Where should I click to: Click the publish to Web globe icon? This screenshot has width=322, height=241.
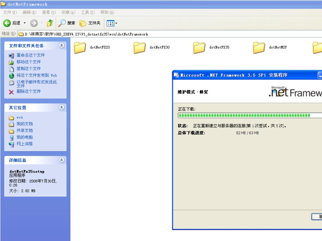tap(11, 76)
